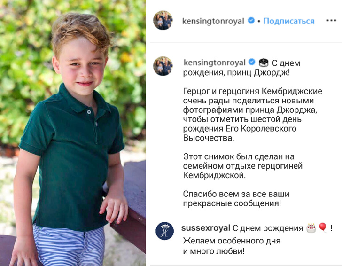Click the birthday cake emoji in the caption

[x=264, y=63]
